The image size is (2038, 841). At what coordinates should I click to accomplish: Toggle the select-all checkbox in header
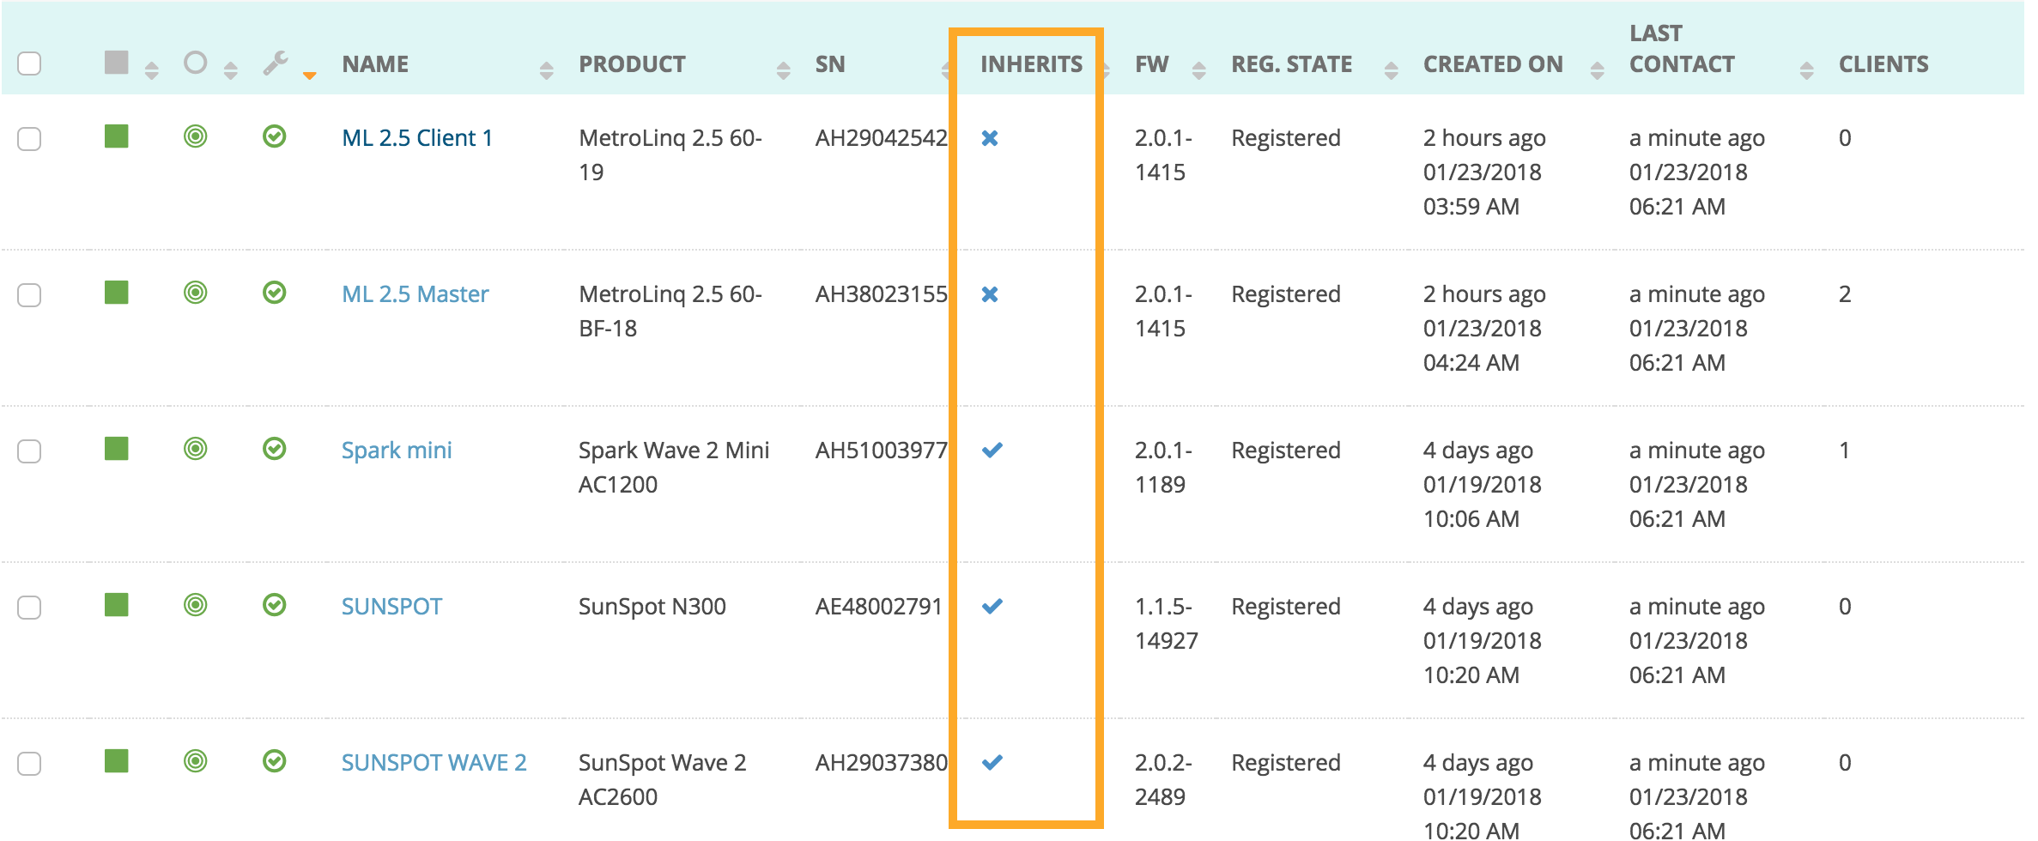(29, 64)
